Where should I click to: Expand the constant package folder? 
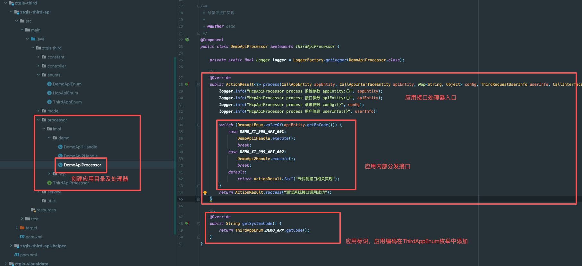pos(39,57)
